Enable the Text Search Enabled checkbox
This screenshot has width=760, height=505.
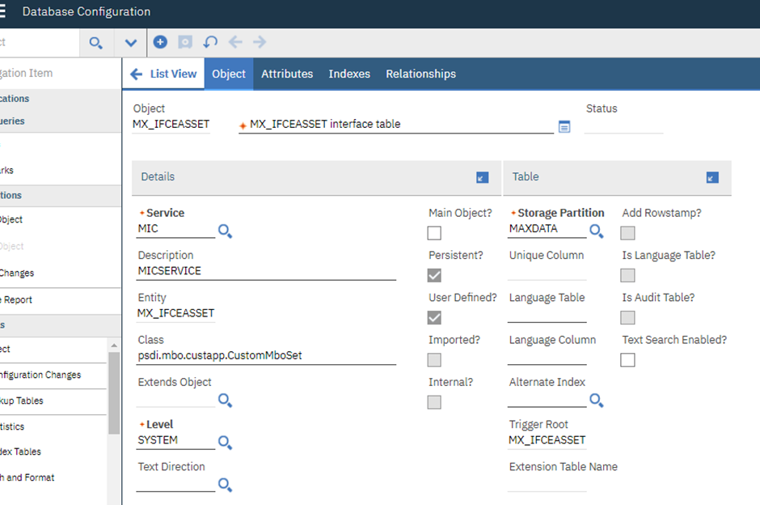pos(627,359)
